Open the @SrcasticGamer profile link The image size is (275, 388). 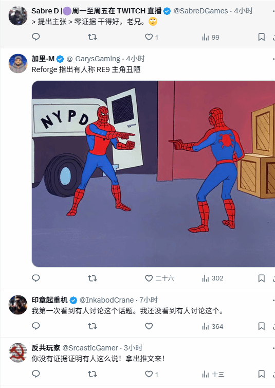[x=90, y=348]
